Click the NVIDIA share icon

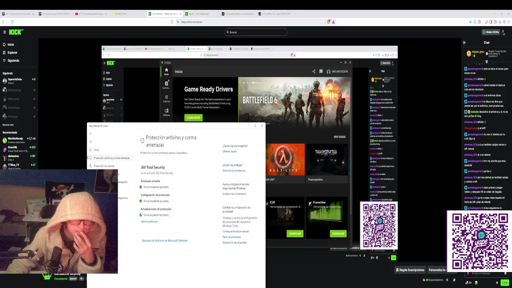pos(314,72)
